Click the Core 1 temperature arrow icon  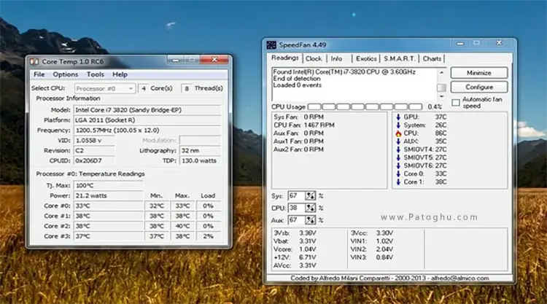click(x=398, y=182)
